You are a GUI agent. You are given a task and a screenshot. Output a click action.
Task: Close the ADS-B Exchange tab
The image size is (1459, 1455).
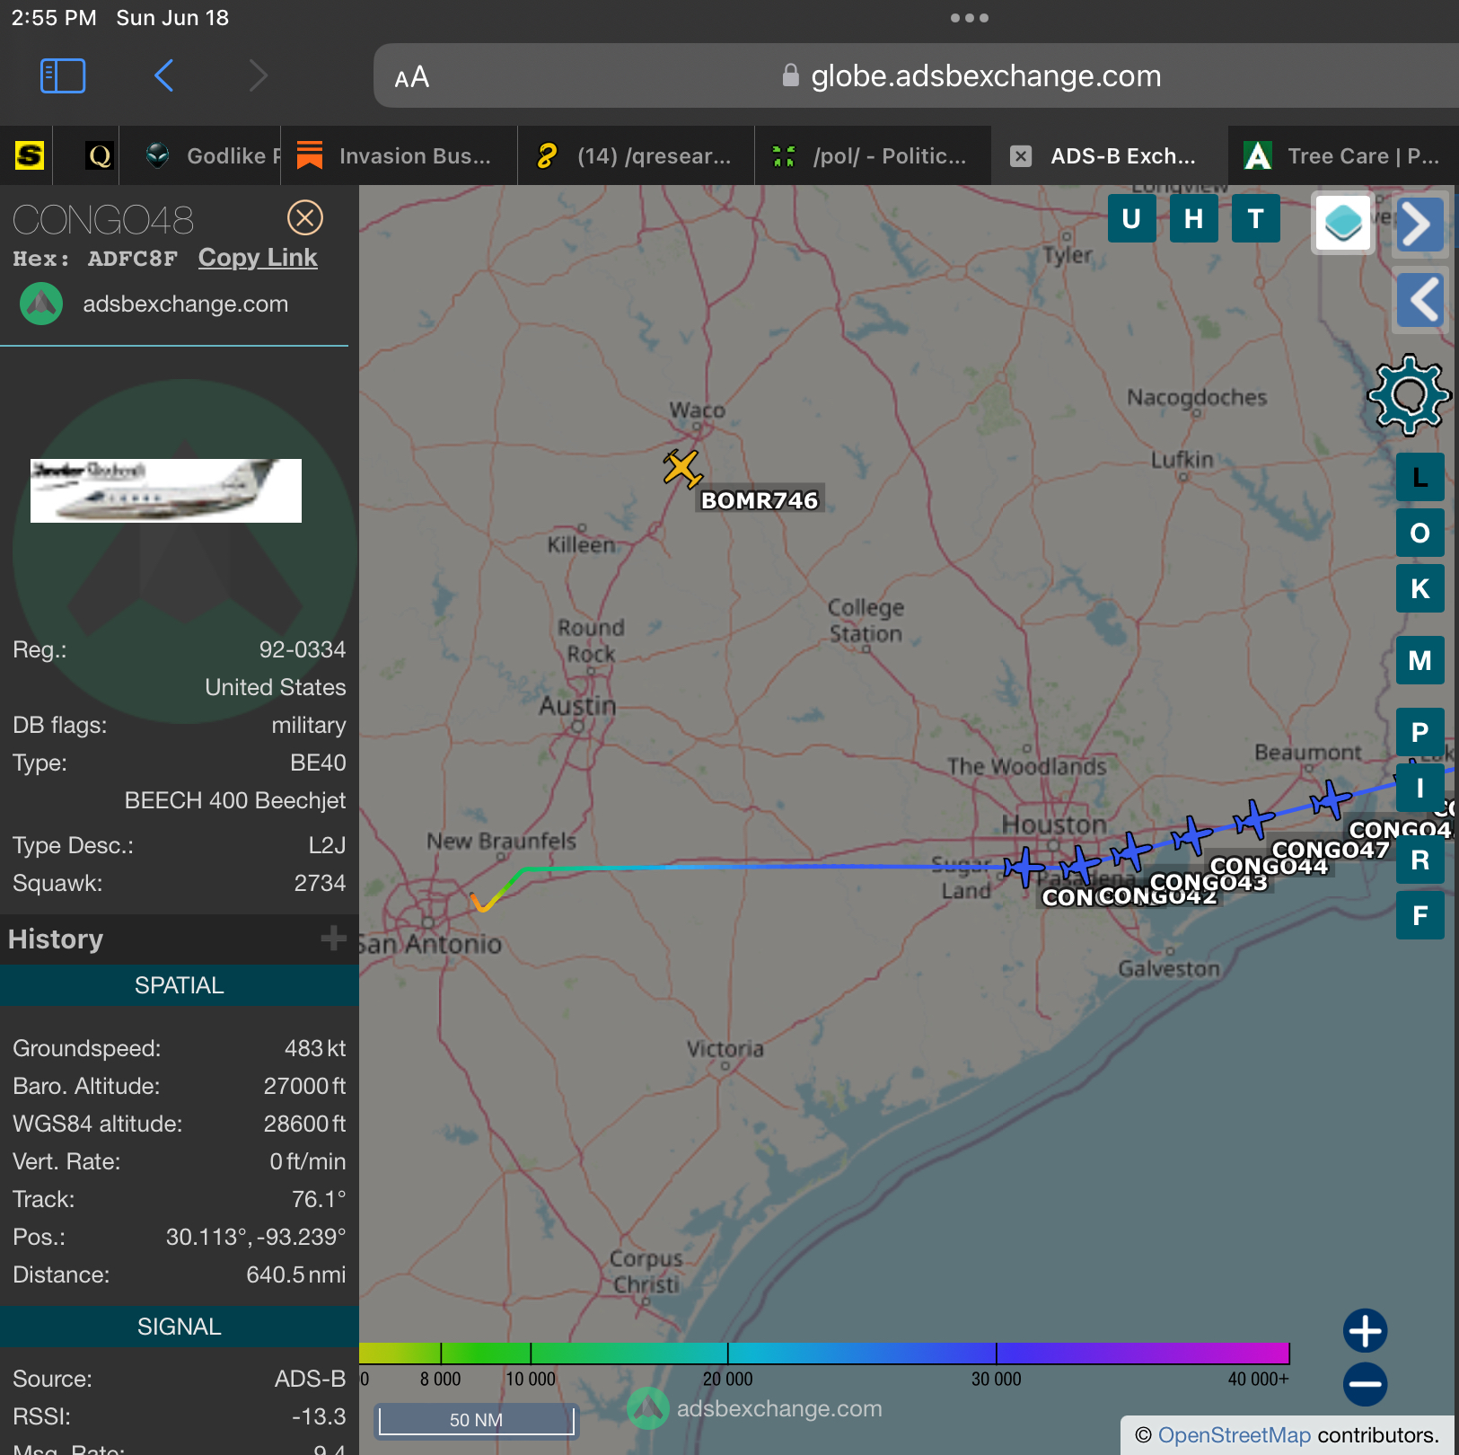tap(1021, 156)
